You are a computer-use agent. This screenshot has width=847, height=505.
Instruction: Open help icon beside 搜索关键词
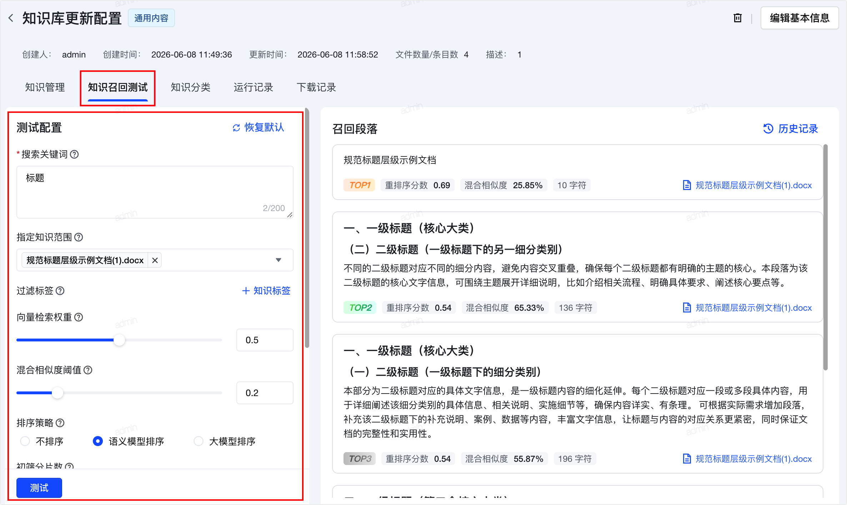pos(74,154)
